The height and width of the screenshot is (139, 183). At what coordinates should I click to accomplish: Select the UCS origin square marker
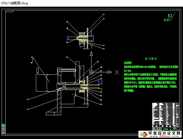pos(91,72)
